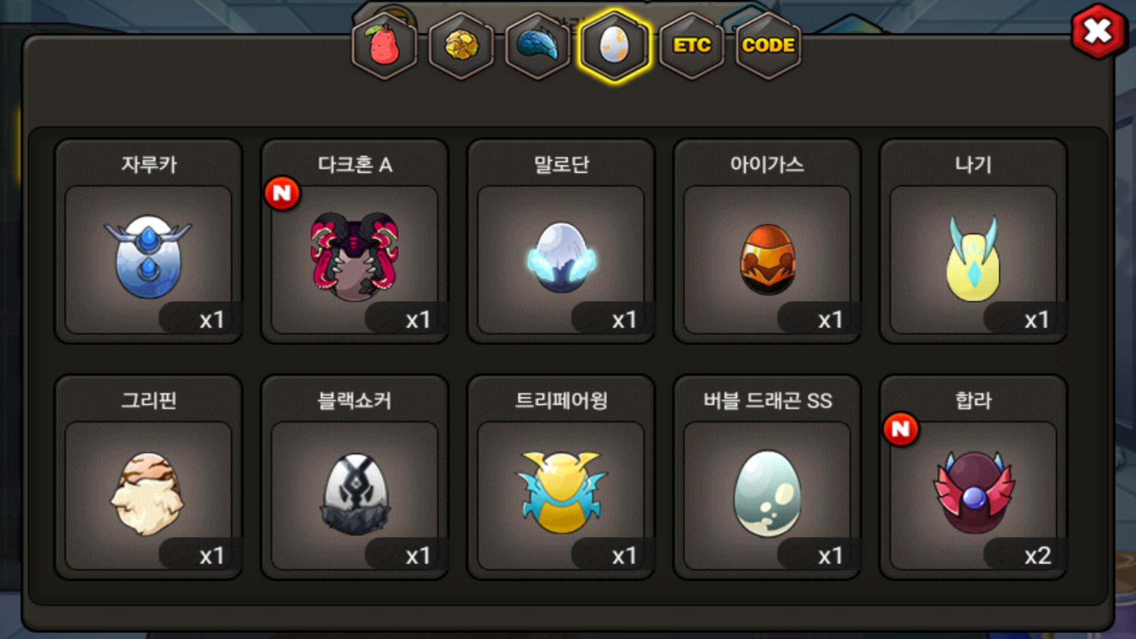Choose the 말로단 egg
1136x639 pixels.
pos(561,241)
